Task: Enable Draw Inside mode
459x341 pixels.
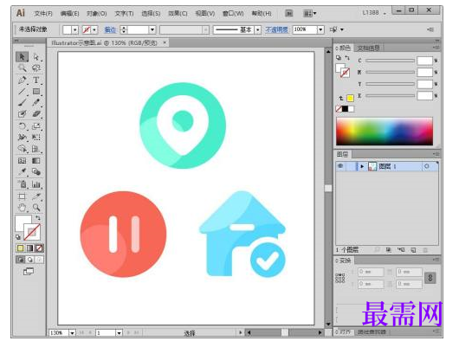Action: coord(39,260)
